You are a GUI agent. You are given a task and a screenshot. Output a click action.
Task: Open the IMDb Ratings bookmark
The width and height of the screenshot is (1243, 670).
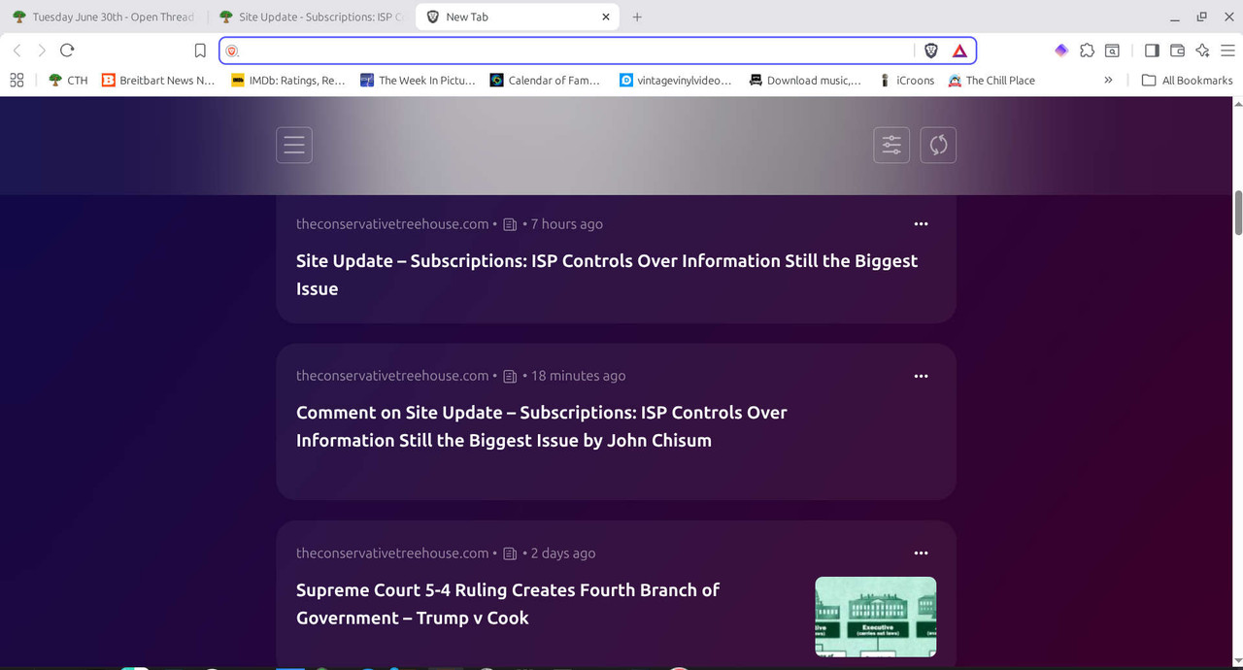coord(288,80)
